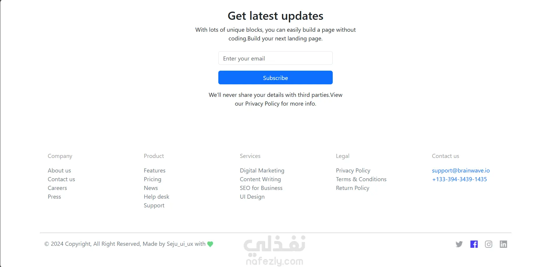
Task: Click the Subscribe button
Action: [275, 78]
